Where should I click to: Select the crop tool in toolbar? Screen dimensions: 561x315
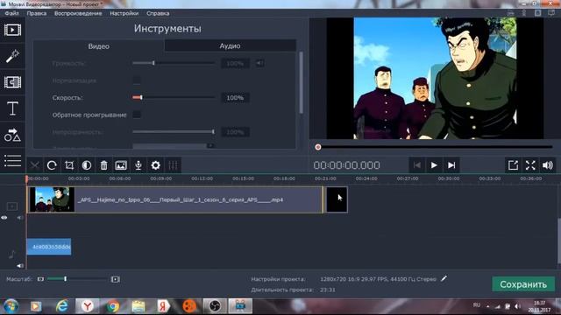point(69,165)
